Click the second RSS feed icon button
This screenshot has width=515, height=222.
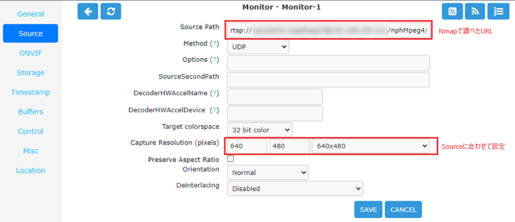tap(475, 11)
